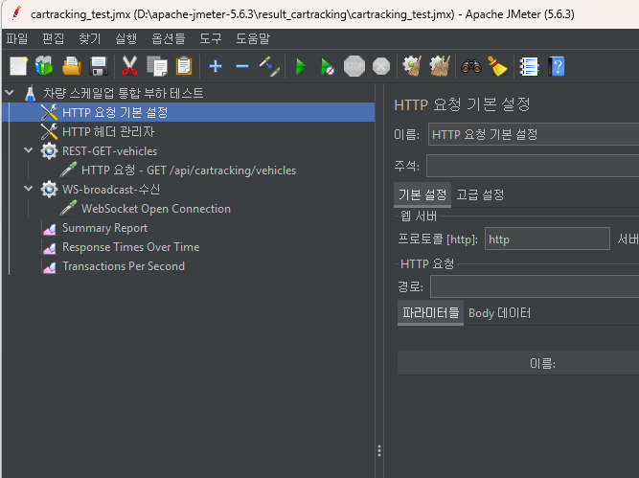Click the 이름 name input field
Image resolution: width=639 pixels, height=478 pixels.
(x=534, y=134)
